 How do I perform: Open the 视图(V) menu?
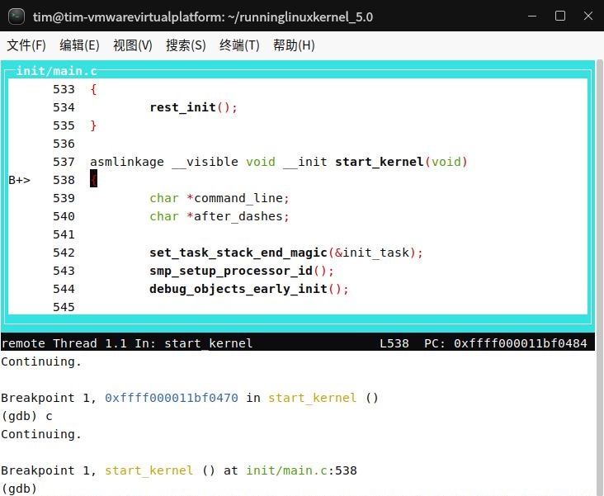[133, 45]
